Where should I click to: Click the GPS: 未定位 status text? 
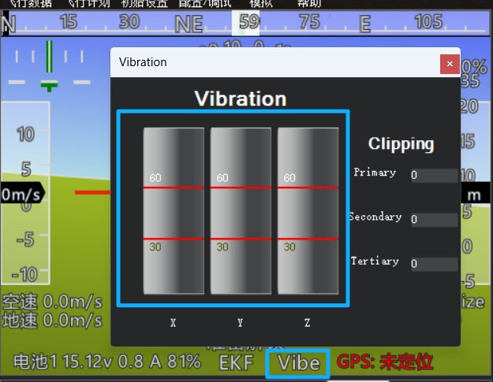(x=385, y=362)
